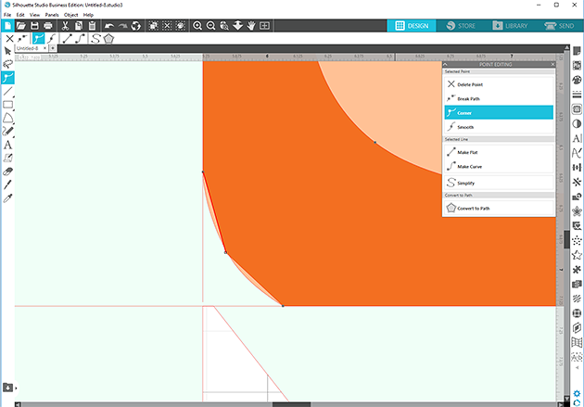Switch to the DESIGN tab

(412, 26)
